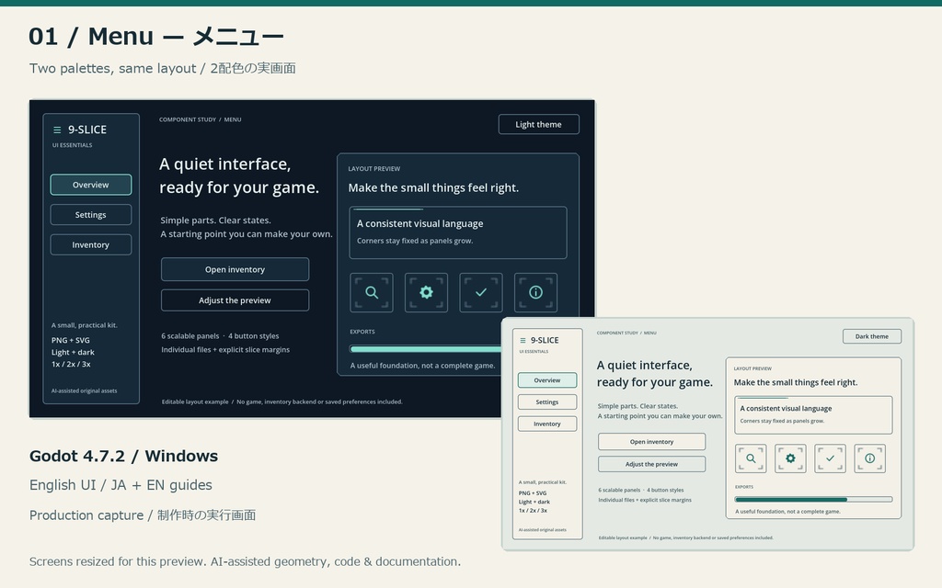Click 'COMPONENT STUDY / MENU' breadcrumb in dark window
This screenshot has width=942, height=588.
click(x=200, y=119)
